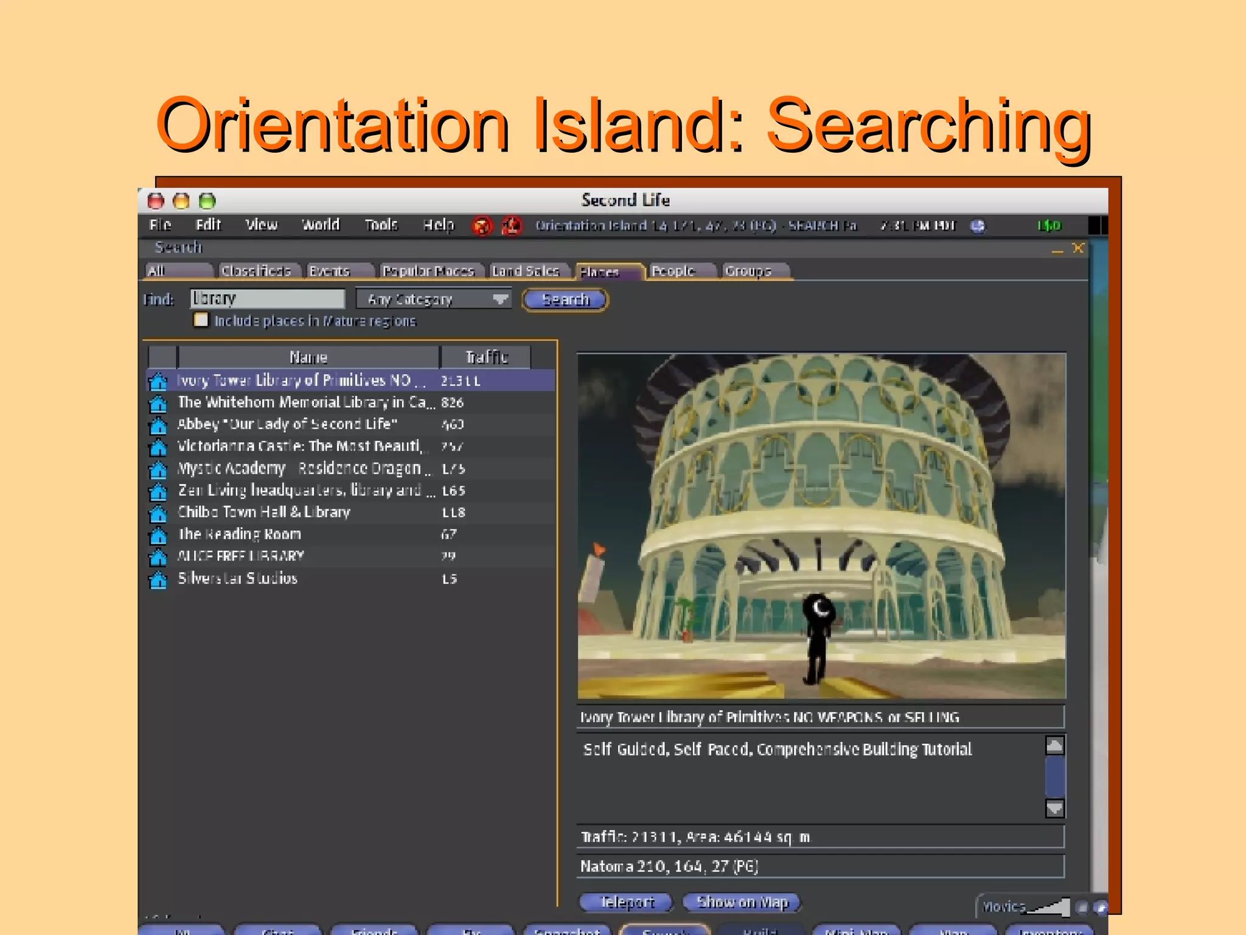1246x935 pixels.
Task: Open the Any Category dropdown
Action: tap(434, 299)
